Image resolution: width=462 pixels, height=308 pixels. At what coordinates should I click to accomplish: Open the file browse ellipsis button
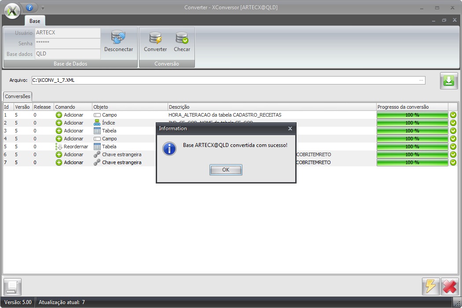tap(422, 81)
